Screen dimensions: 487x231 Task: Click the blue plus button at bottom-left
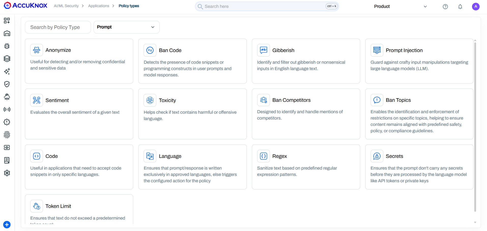pyautogui.click(x=7, y=225)
